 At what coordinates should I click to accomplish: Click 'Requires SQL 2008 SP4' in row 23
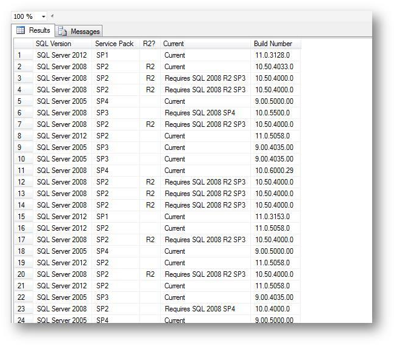[x=200, y=309]
